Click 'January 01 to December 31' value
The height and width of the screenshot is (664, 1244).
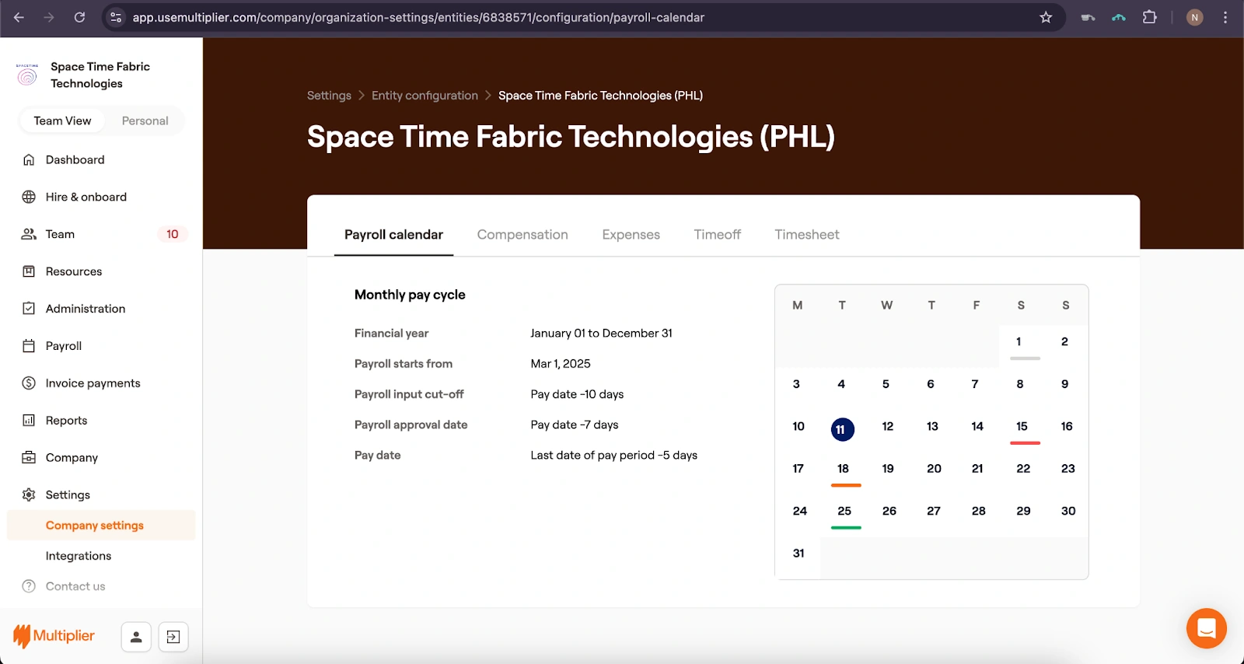click(x=601, y=334)
